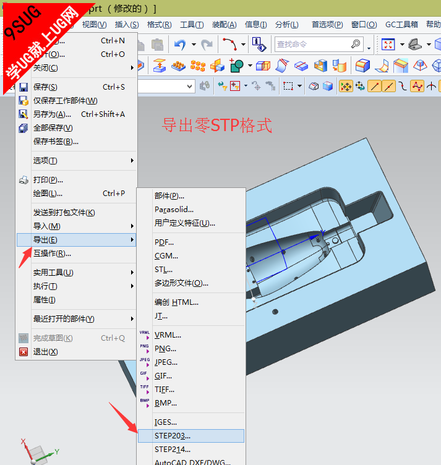The image size is (441, 465).
Task: Select the Chamfer icon
Action: (401, 66)
